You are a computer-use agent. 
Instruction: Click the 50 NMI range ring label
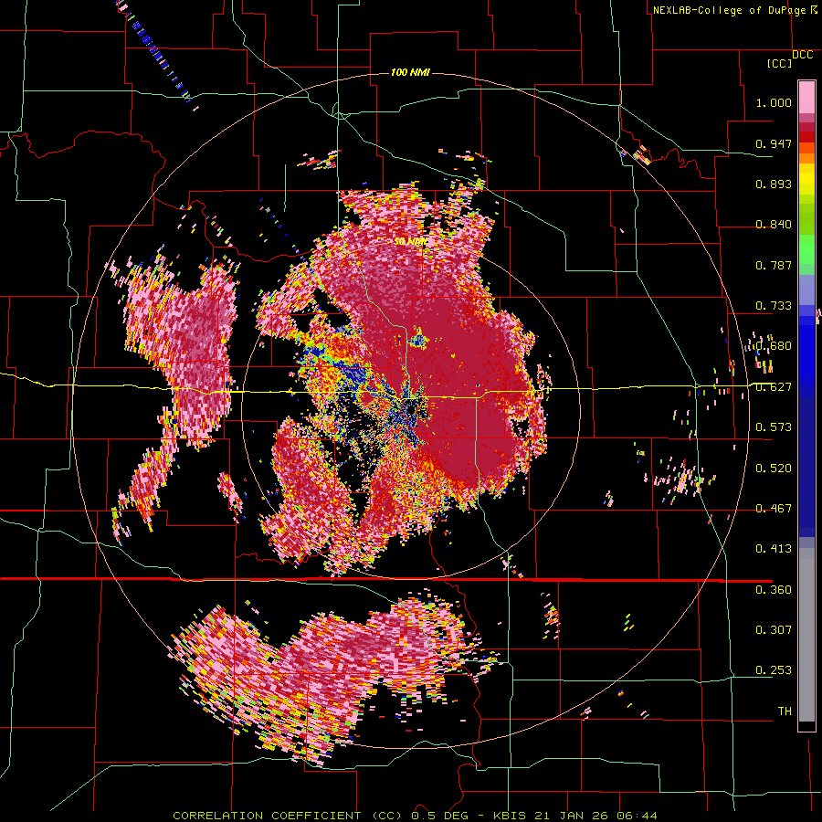410,242
